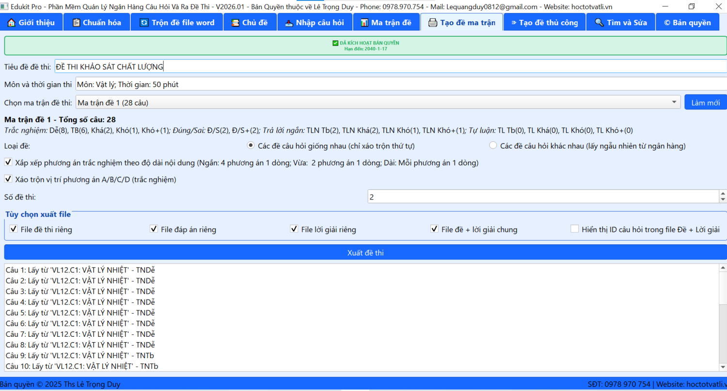Click the printer icon on Tạo đề ma trận
The image size is (727, 391).
[x=432, y=23]
